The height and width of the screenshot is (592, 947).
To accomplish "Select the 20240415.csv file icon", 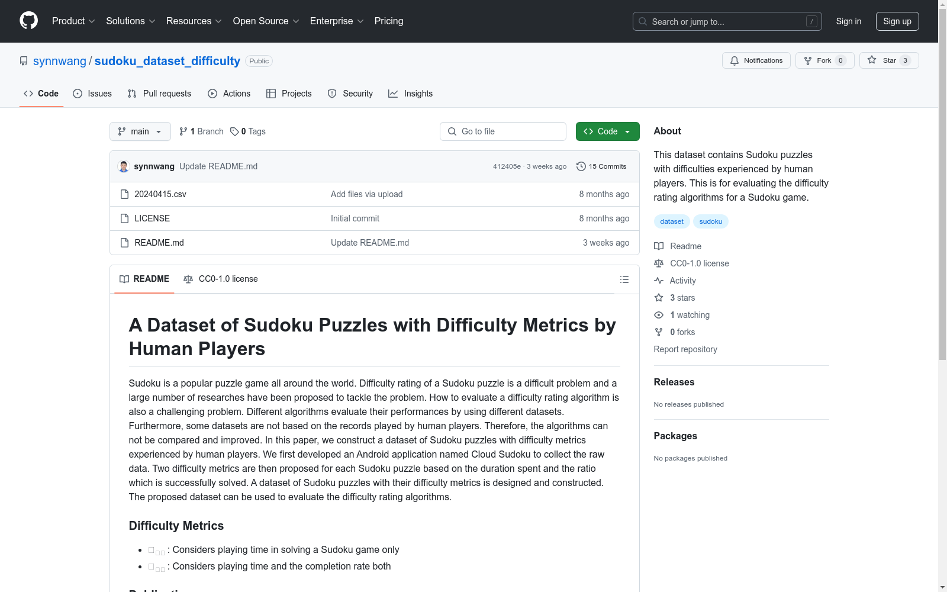I will pos(124,194).
